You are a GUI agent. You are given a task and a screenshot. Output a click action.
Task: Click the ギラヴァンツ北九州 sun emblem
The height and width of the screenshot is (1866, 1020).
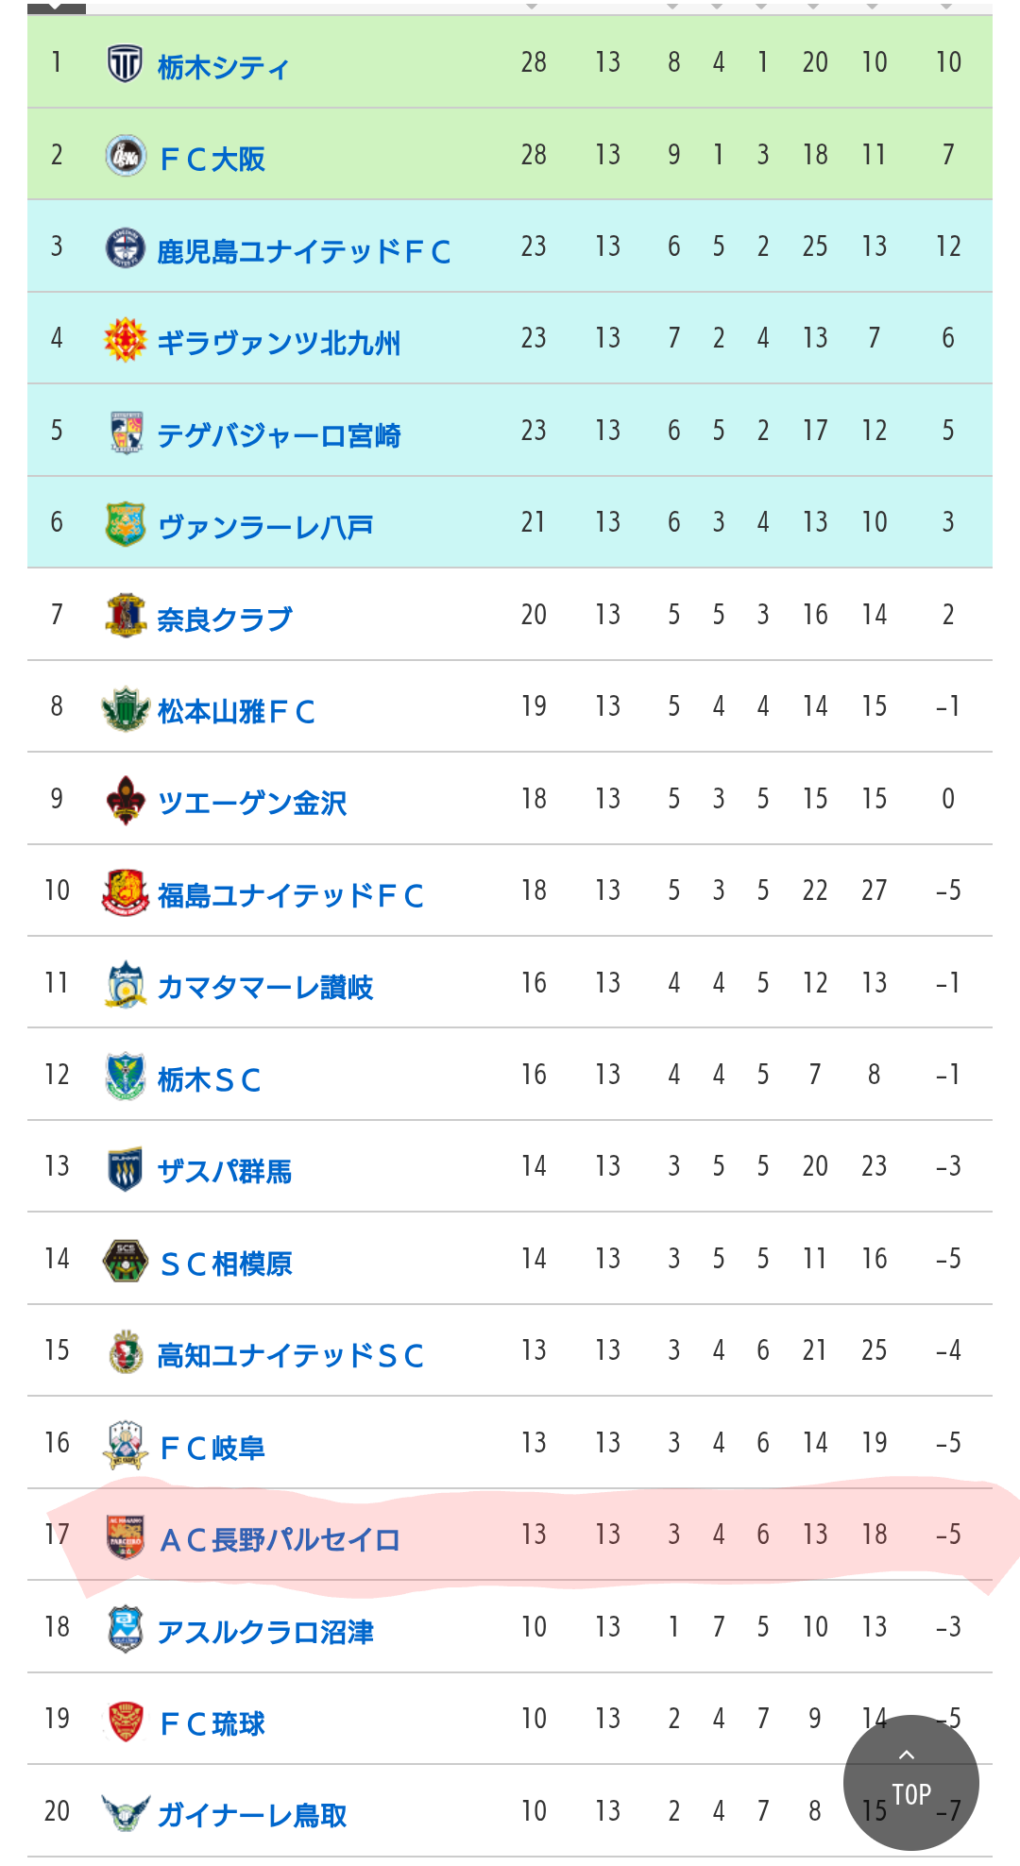[x=125, y=339]
